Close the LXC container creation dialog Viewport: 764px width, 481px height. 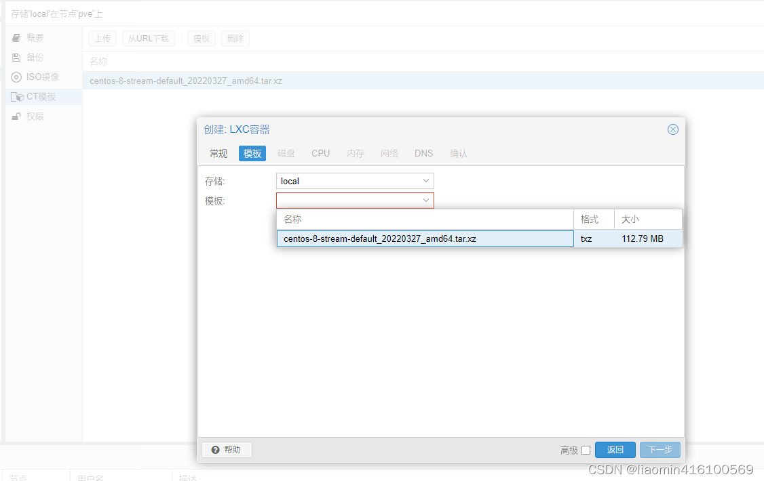(673, 129)
